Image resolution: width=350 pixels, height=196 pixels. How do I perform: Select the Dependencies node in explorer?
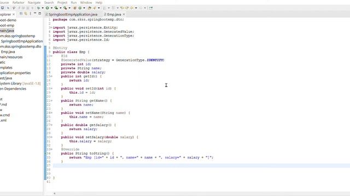point(13,89)
